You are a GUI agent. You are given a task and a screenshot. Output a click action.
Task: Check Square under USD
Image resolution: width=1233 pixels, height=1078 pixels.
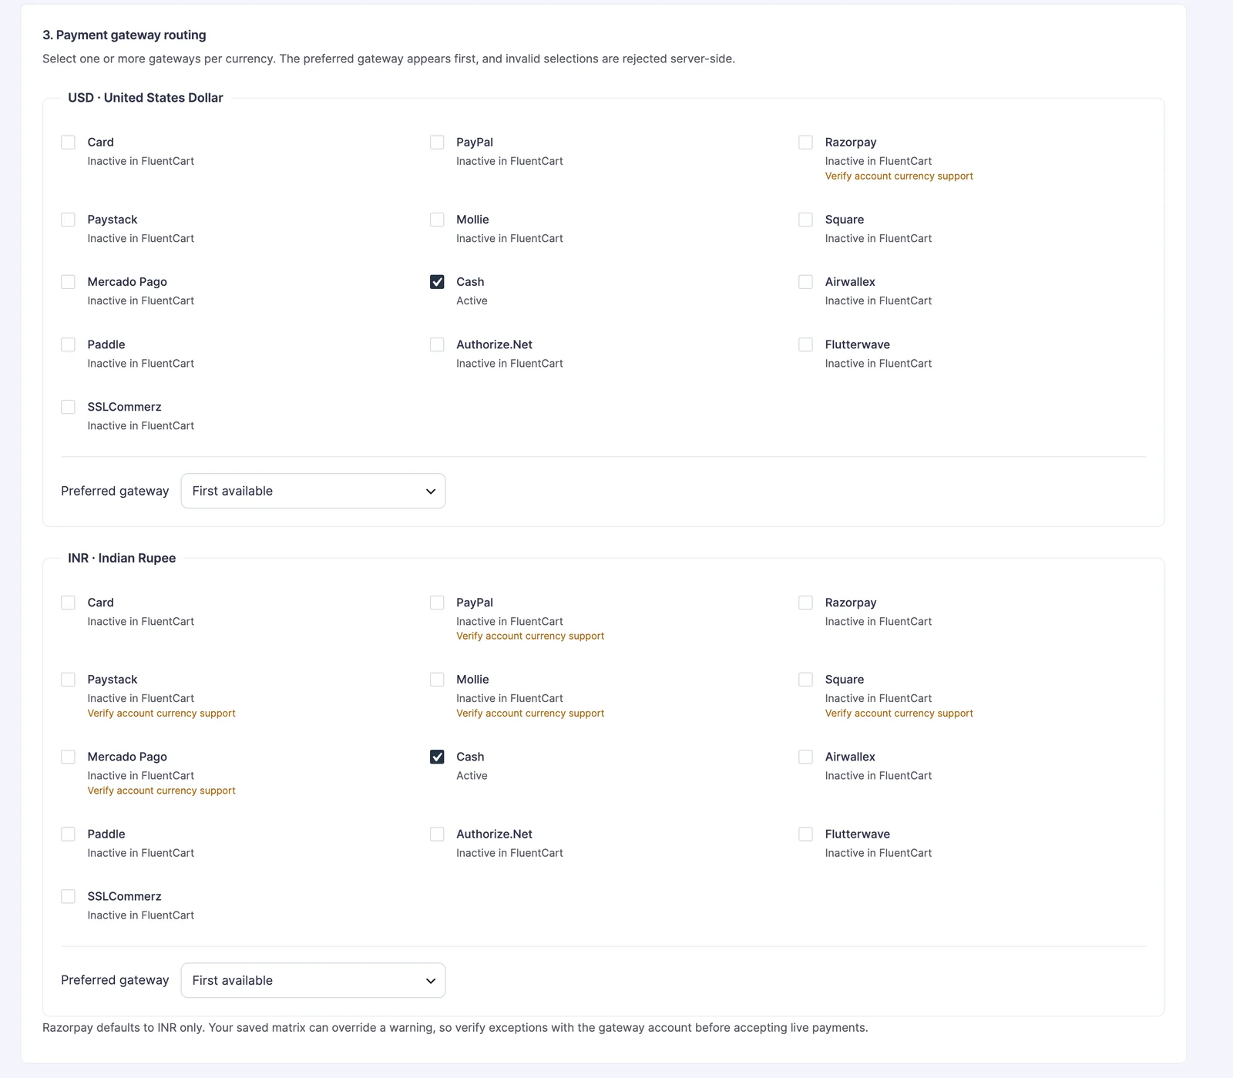[x=805, y=220]
